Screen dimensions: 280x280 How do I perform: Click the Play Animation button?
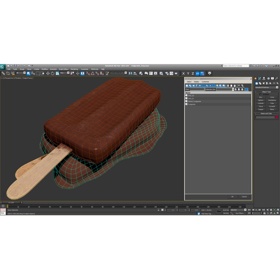(x=256, y=210)
